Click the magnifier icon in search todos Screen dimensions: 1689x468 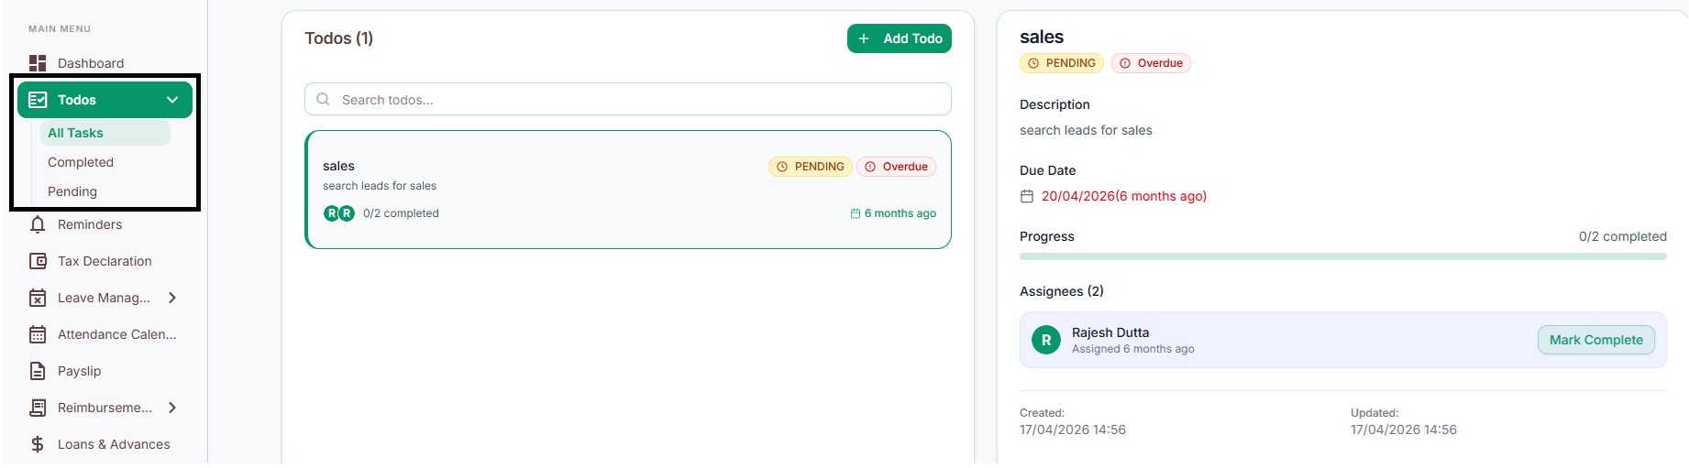tap(323, 99)
